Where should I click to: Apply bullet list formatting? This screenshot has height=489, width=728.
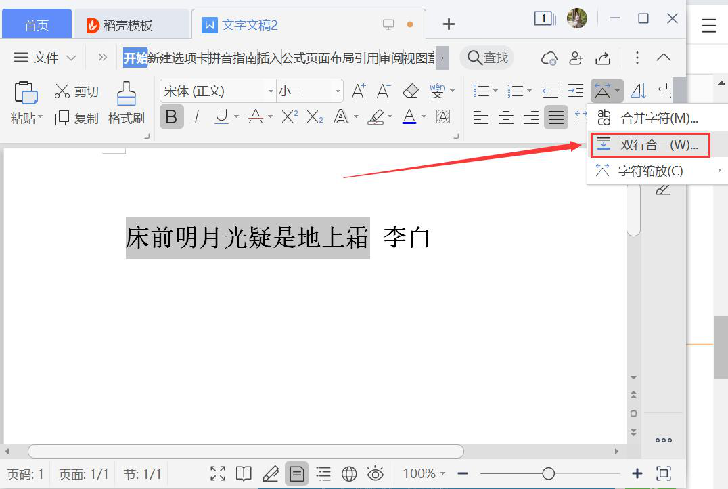click(x=480, y=91)
